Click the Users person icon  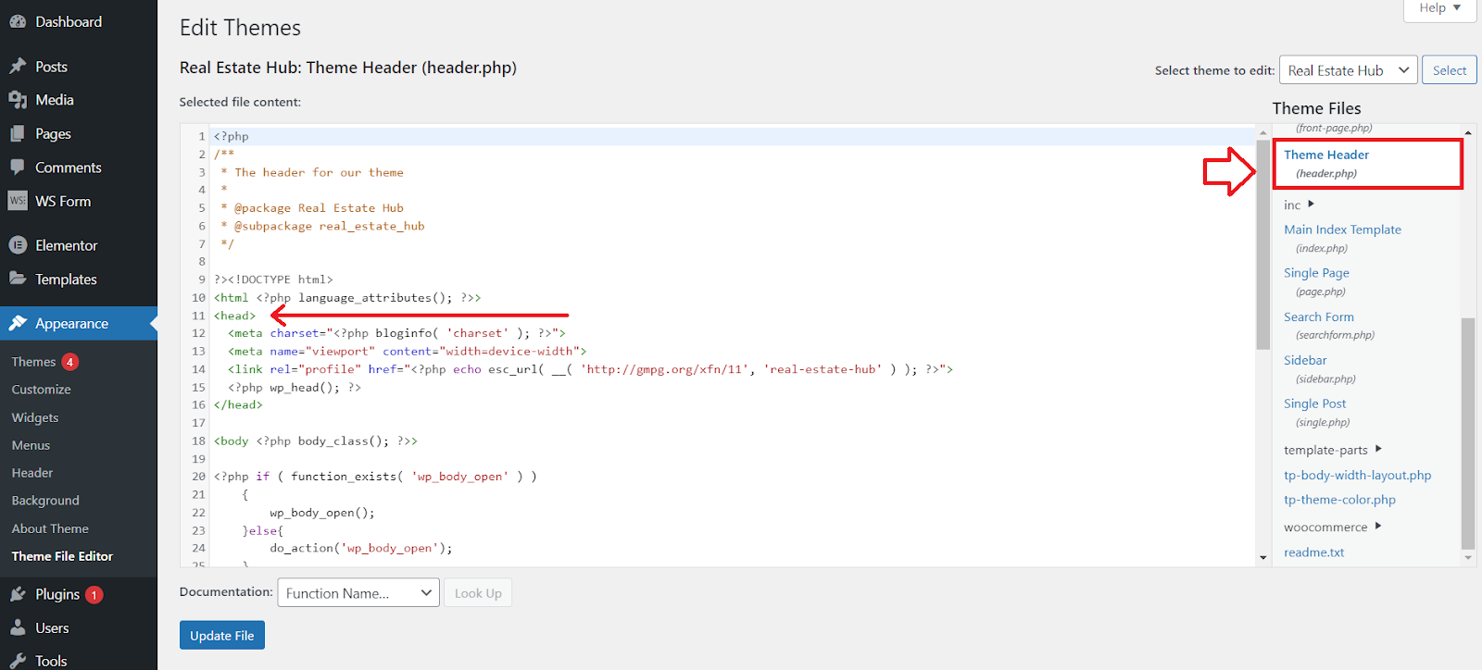(x=18, y=627)
